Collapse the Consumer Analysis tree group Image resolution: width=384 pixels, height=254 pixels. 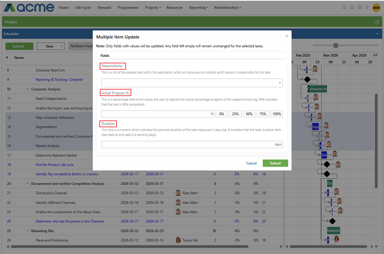(27, 89)
